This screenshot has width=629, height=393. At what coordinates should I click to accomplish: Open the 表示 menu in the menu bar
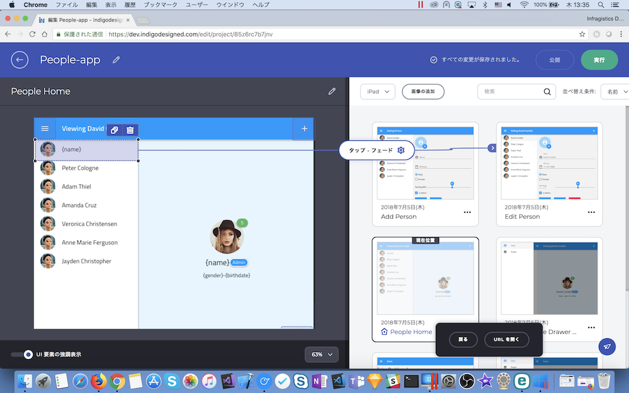point(110,4)
